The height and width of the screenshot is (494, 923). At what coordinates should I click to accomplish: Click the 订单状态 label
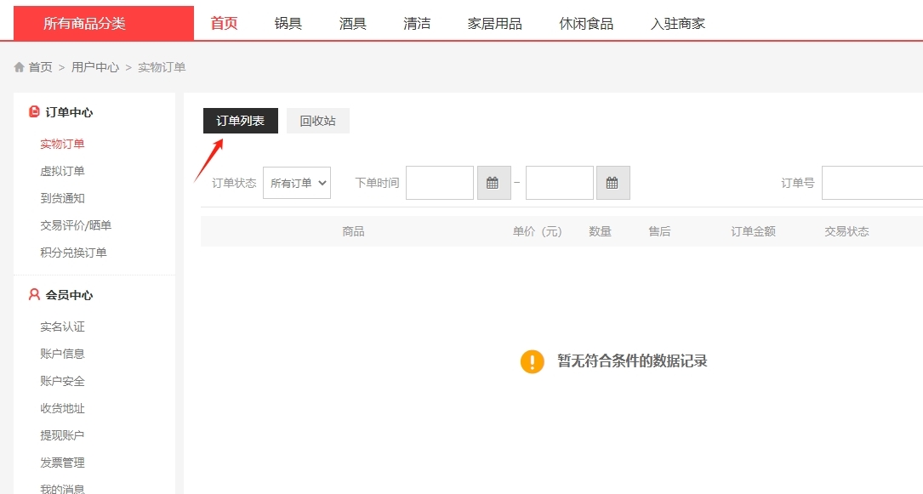coord(234,183)
